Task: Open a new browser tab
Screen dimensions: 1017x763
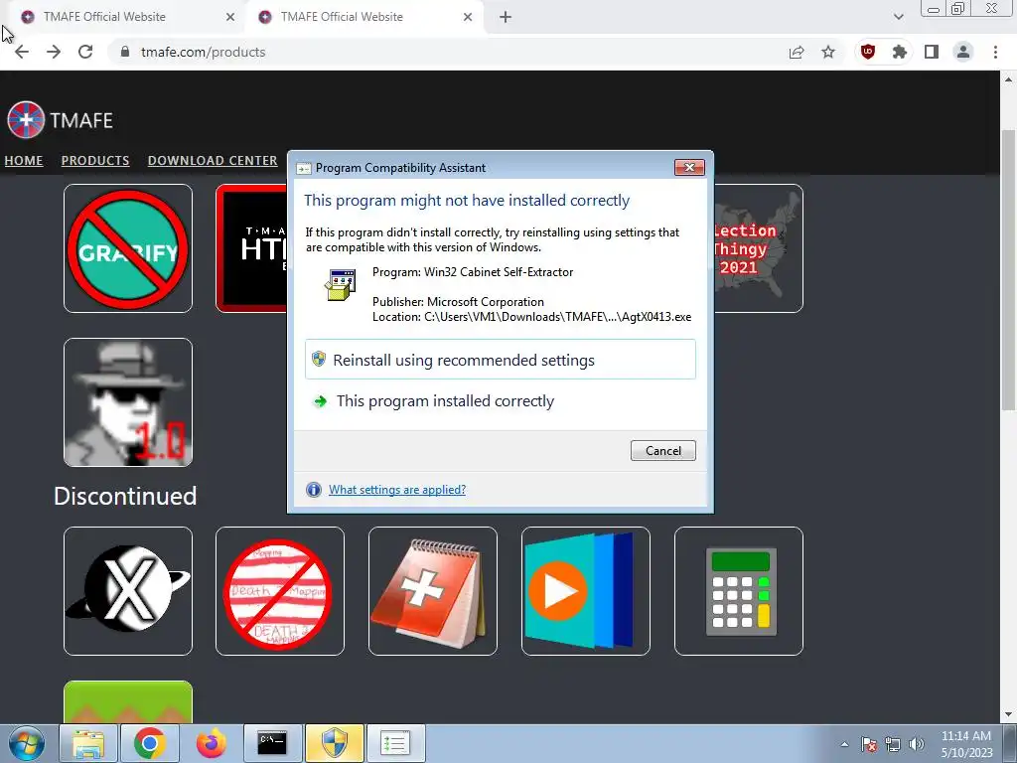Action: 506,18
